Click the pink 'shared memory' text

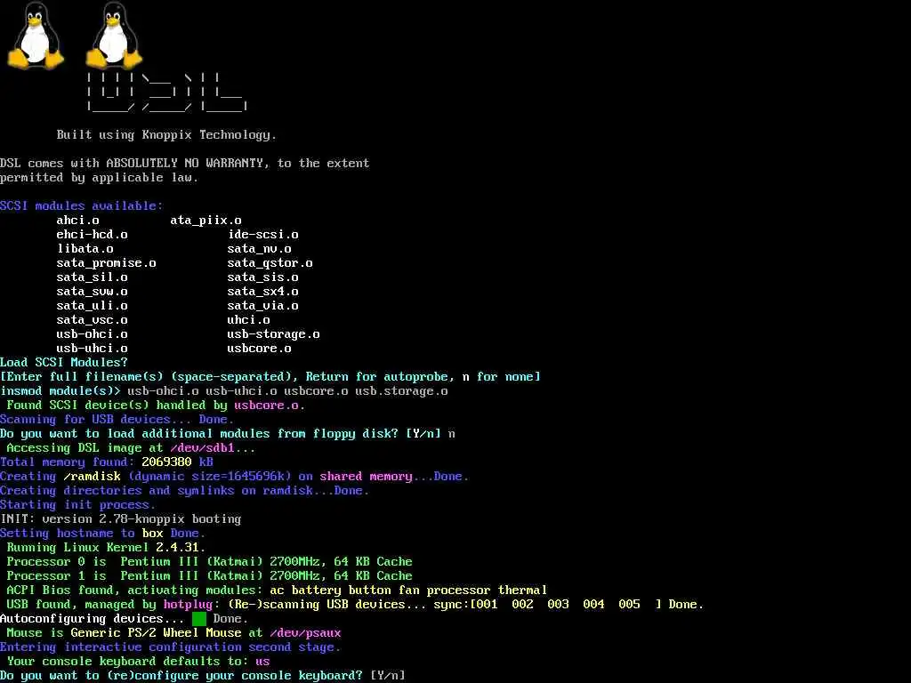pyautogui.click(x=366, y=477)
